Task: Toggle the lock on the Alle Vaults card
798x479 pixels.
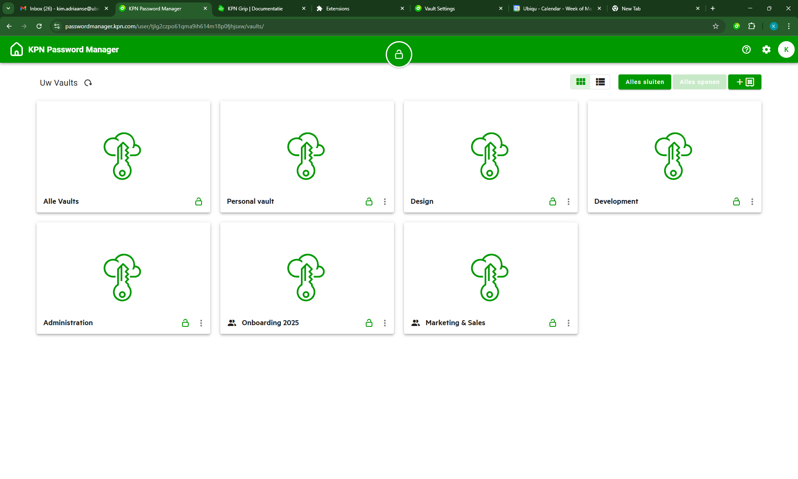Action: point(199,202)
